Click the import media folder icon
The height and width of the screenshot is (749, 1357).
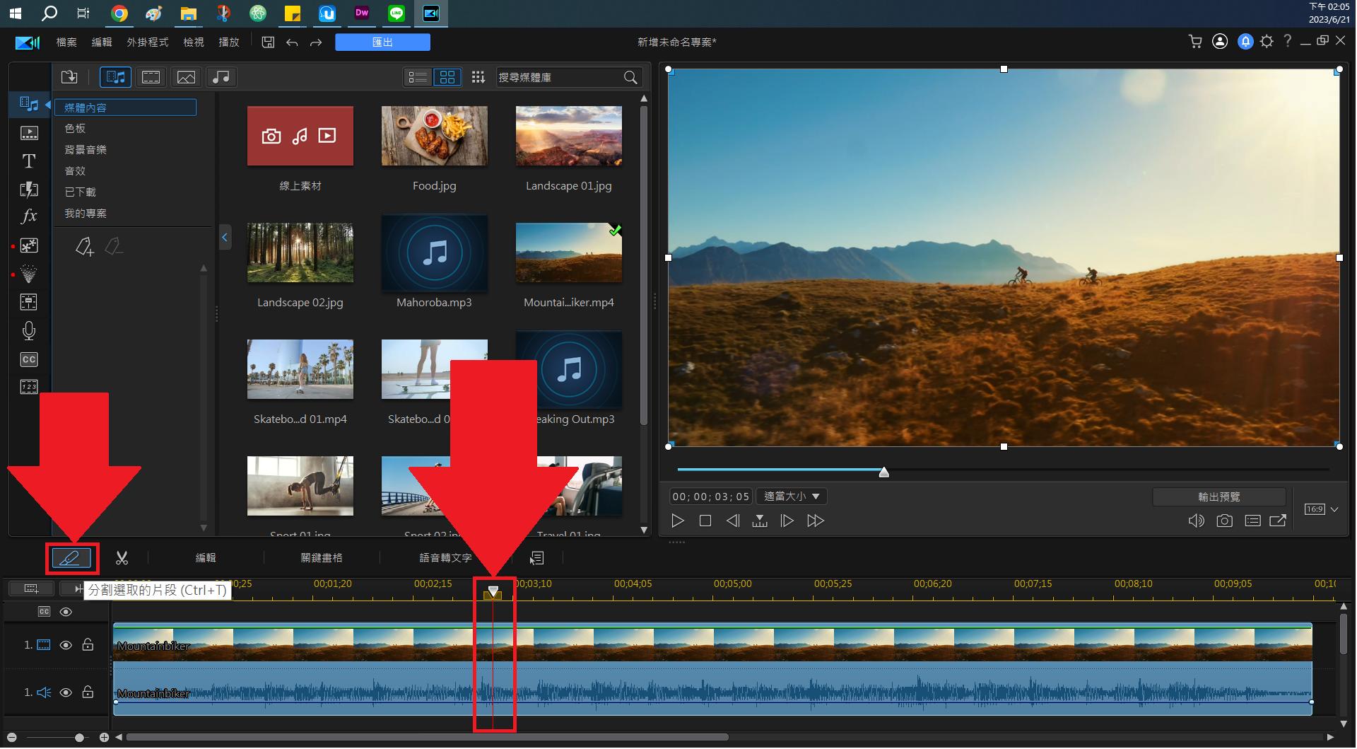69,77
